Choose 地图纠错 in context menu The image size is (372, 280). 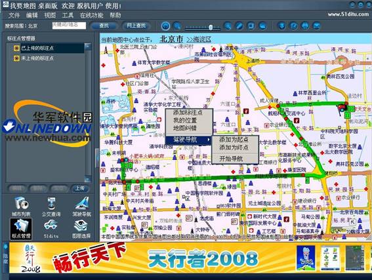[x=188, y=129]
